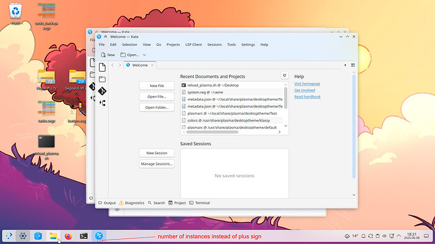Open the Konsole terminal taskbar icon
This screenshot has width=435, height=244.
(x=83, y=236)
